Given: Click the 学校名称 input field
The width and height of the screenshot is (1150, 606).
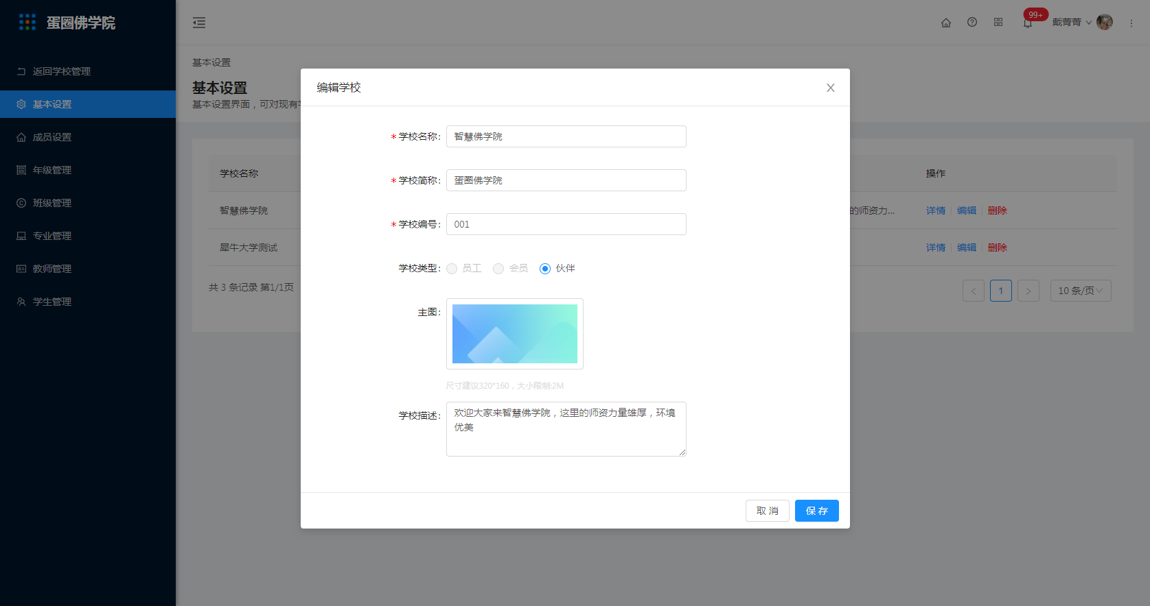Looking at the screenshot, I should [566, 136].
